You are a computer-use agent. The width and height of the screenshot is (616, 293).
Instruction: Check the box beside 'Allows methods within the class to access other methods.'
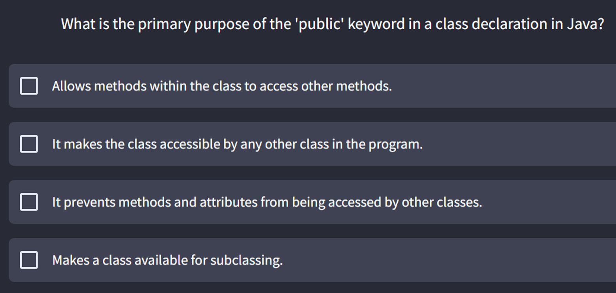tap(28, 86)
